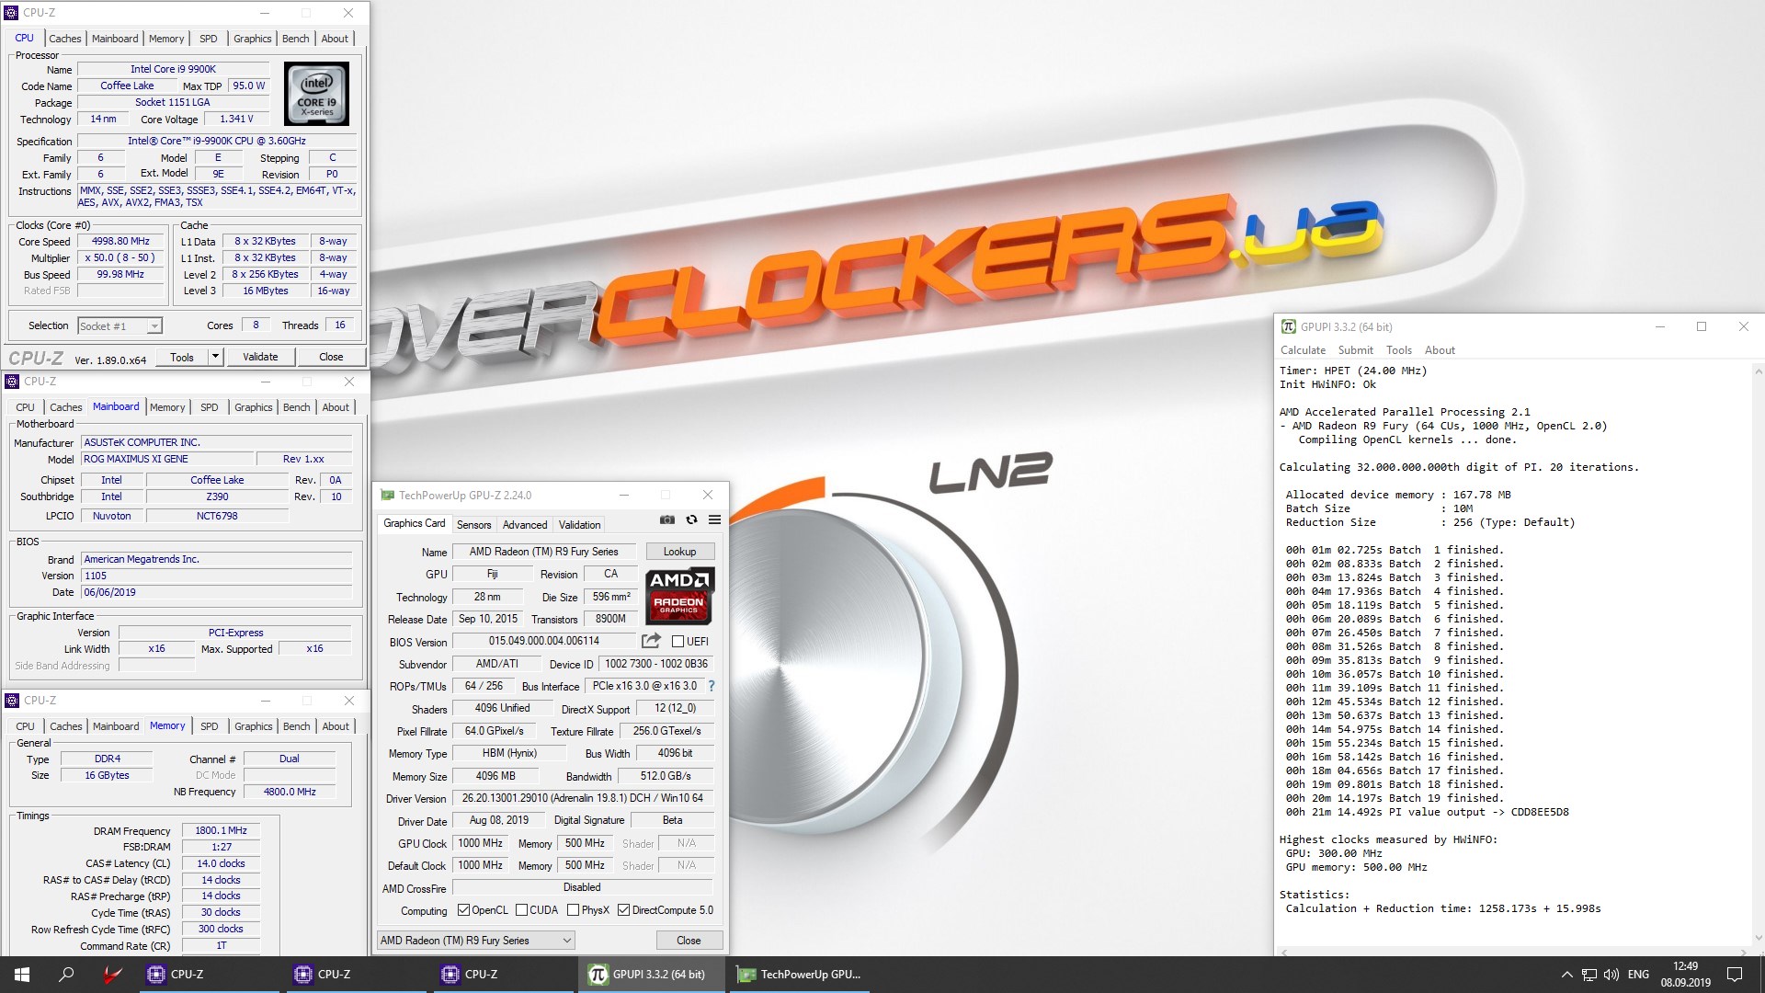Click the Tools button in CPU-Z
Screen dimensions: 1765x993
click(x=182, y=357)
